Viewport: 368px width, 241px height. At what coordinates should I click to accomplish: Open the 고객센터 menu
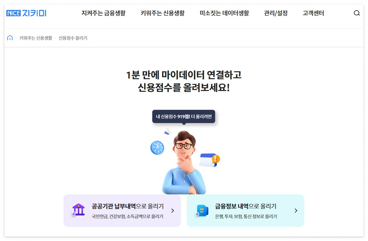313,13
